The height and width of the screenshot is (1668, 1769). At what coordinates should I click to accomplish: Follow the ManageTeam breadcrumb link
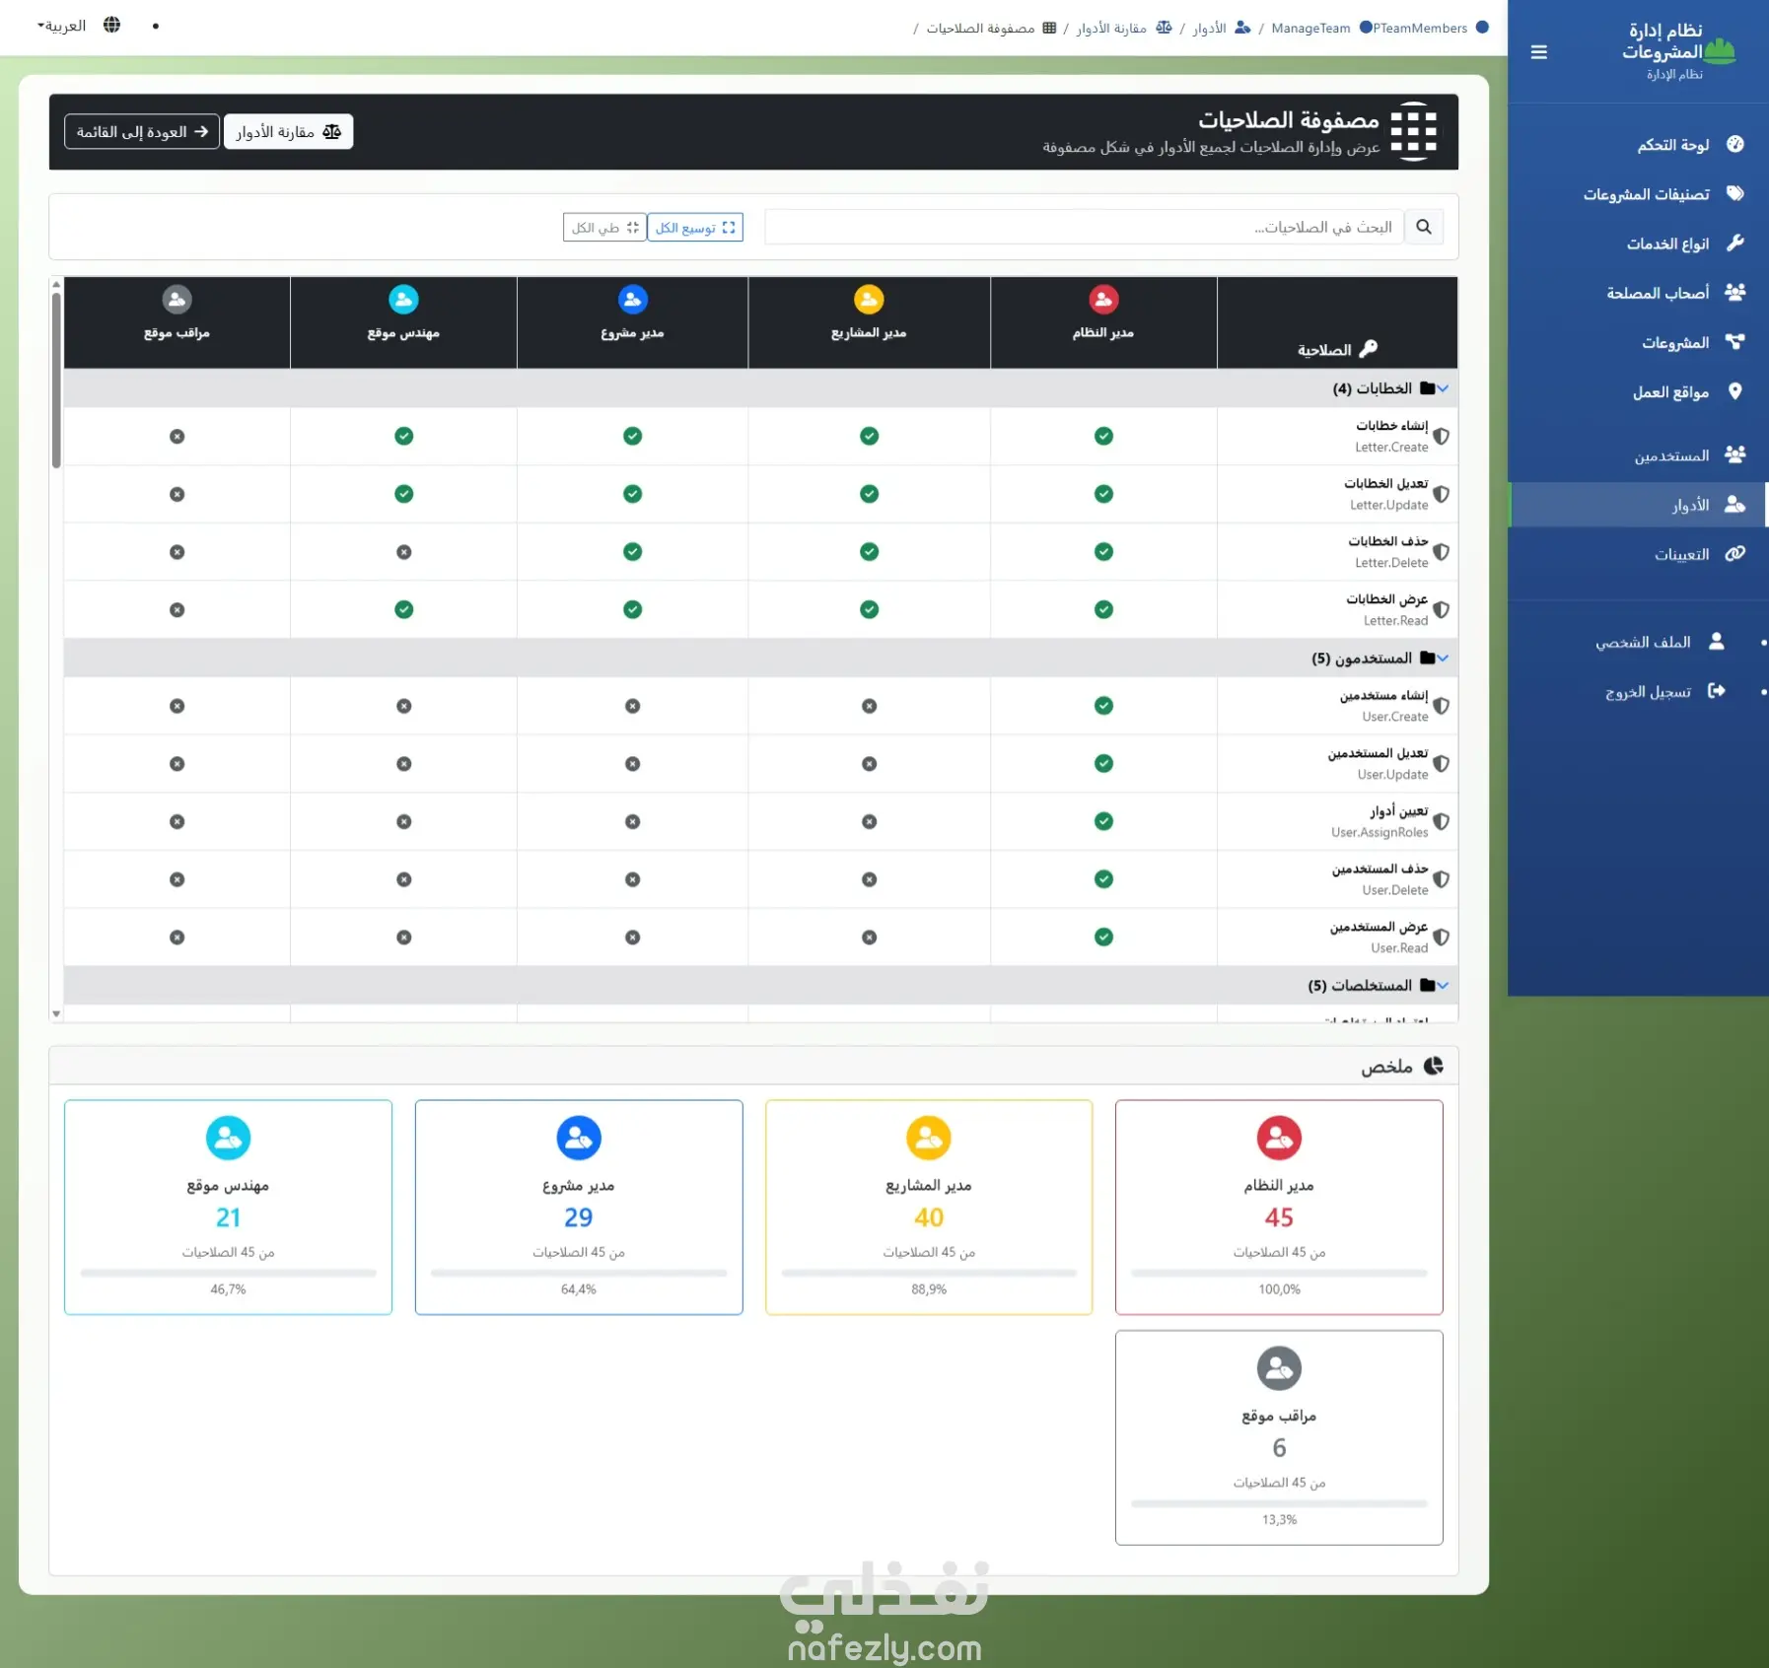pos(1310,28)
